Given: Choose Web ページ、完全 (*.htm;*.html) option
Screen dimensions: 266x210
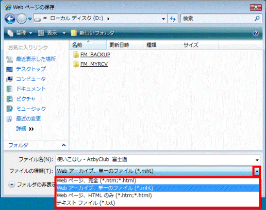Looking at the screenshot, I should tap(158, 181).
